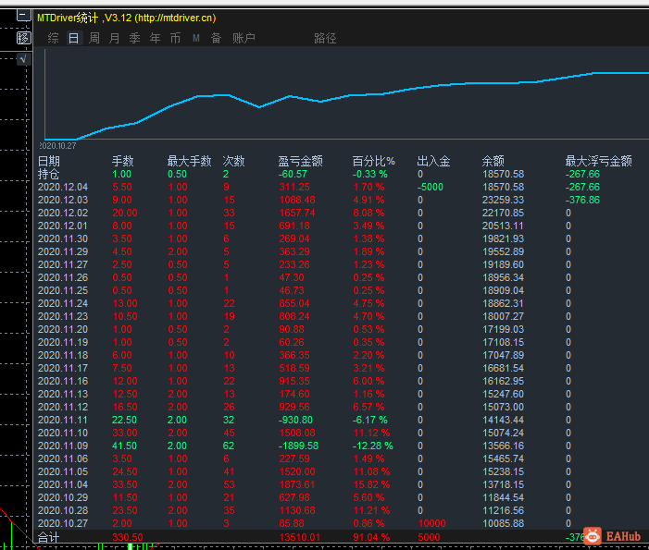Select the 2020.11.11 date row
The image size is (649, 550).
63,420
